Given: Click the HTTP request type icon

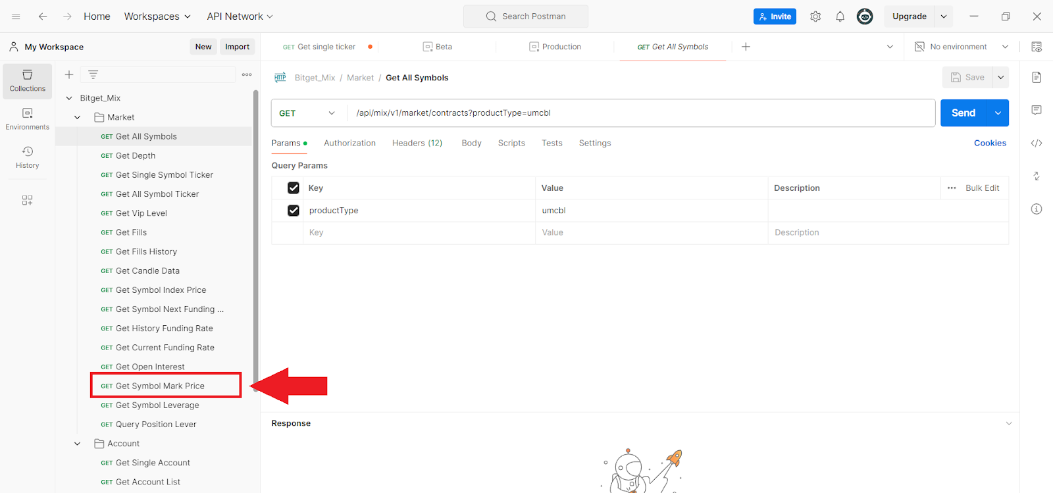Looking at the screenshot, I should click(280, 78).
